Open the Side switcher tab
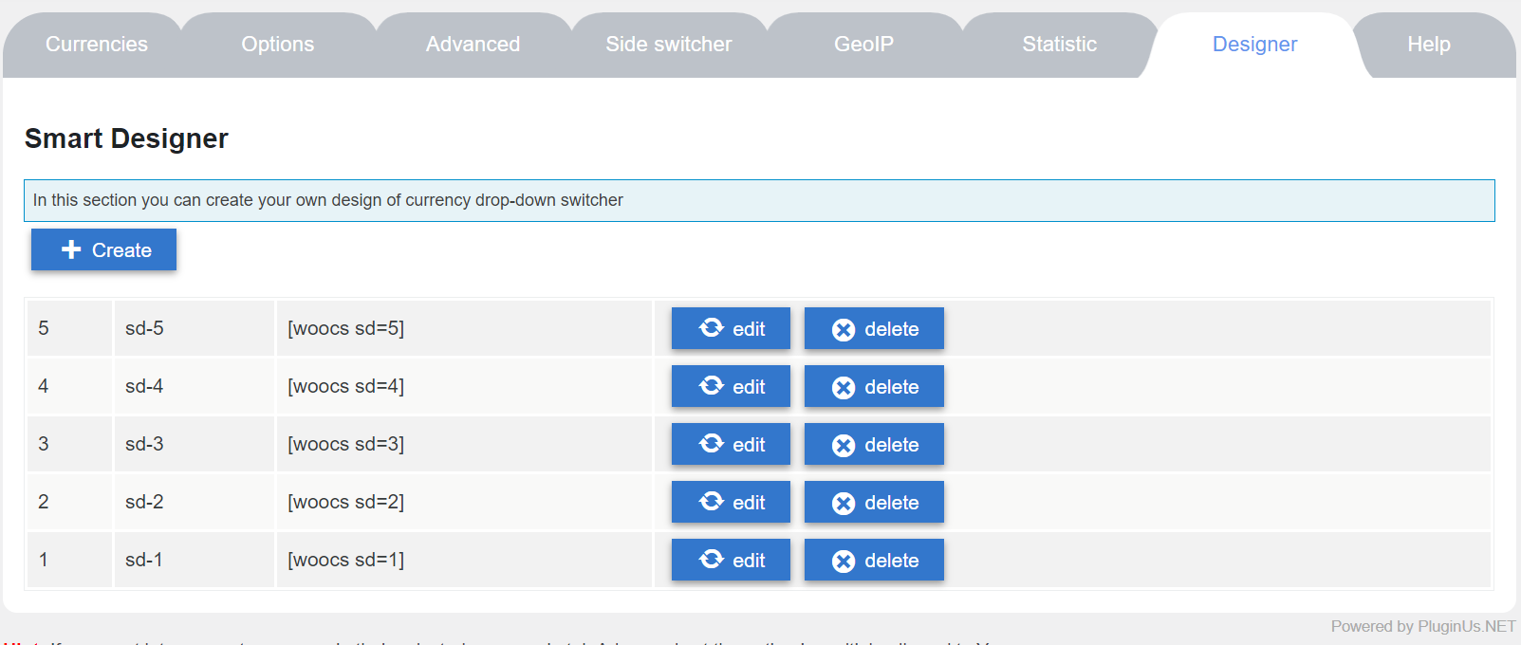 (669, 45)
